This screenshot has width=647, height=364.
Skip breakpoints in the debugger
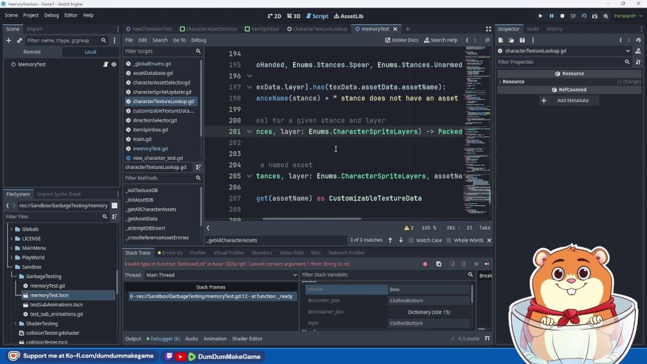tap(425, 264)
